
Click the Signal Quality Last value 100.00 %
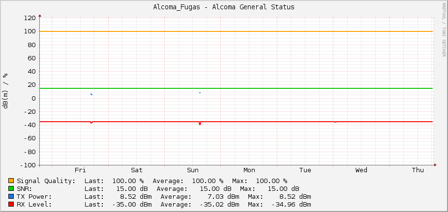coord(128,181)
